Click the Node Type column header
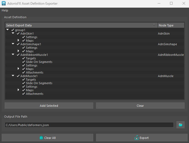This screenshot has height=143, width=189. pos(171,25)
